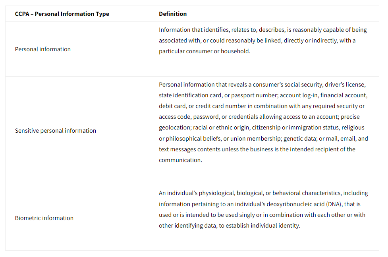Viewport: 388px width, 257px height.
Task: Click the word "communication." ending the sensitive definition
Action: pos(181,160)
